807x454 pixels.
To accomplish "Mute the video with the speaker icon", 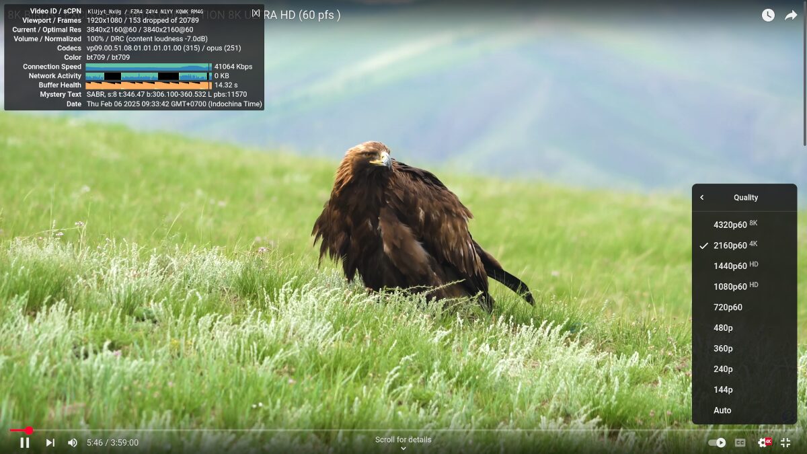I will 73,443.
